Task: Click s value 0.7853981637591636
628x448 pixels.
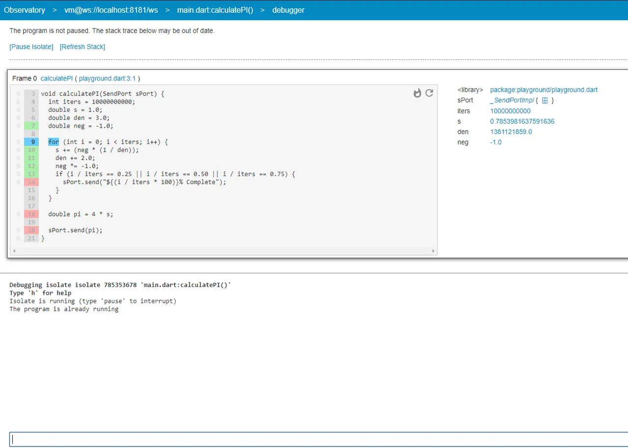Action: pyautogui.click(x=522, y=121)
